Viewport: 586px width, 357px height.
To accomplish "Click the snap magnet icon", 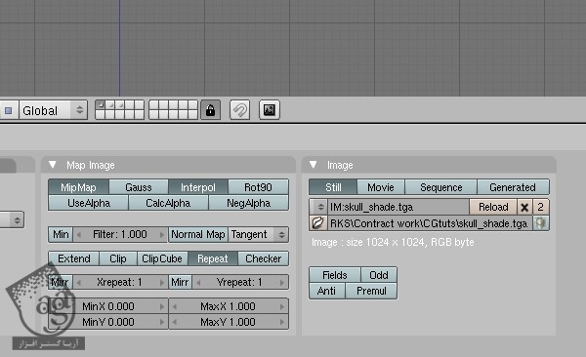I will pos(239,110).
